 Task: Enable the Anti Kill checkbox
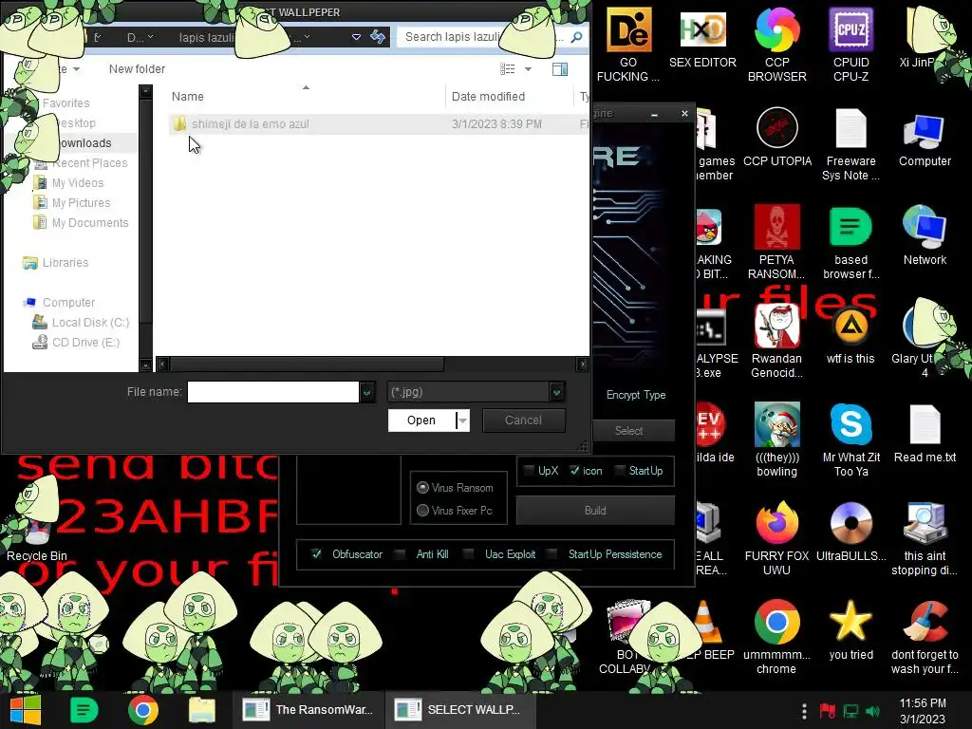pos(400,553)
